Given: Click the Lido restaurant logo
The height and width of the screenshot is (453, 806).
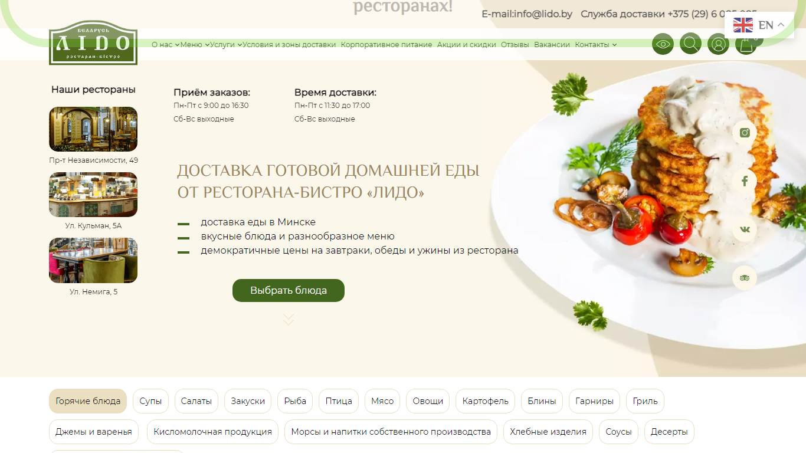Looking at the screenshot, I should pos(93,42).
